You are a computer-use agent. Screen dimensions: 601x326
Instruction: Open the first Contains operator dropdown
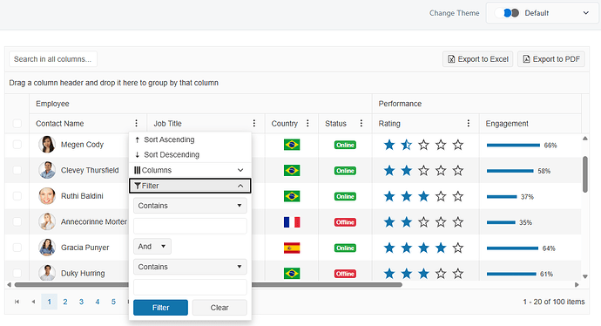tap(190, 206)
